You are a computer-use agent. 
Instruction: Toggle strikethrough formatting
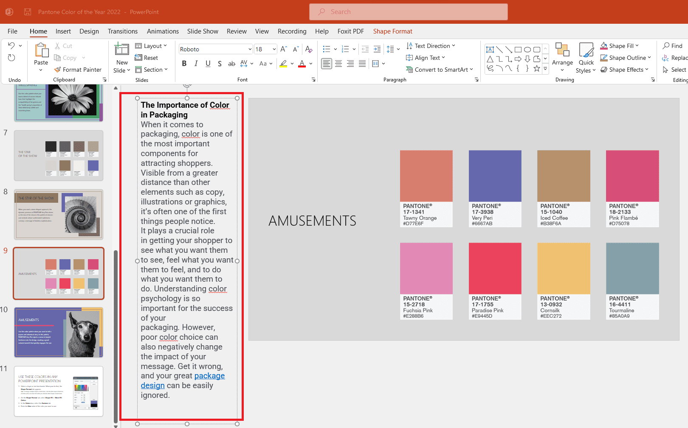tap(231, 64)
